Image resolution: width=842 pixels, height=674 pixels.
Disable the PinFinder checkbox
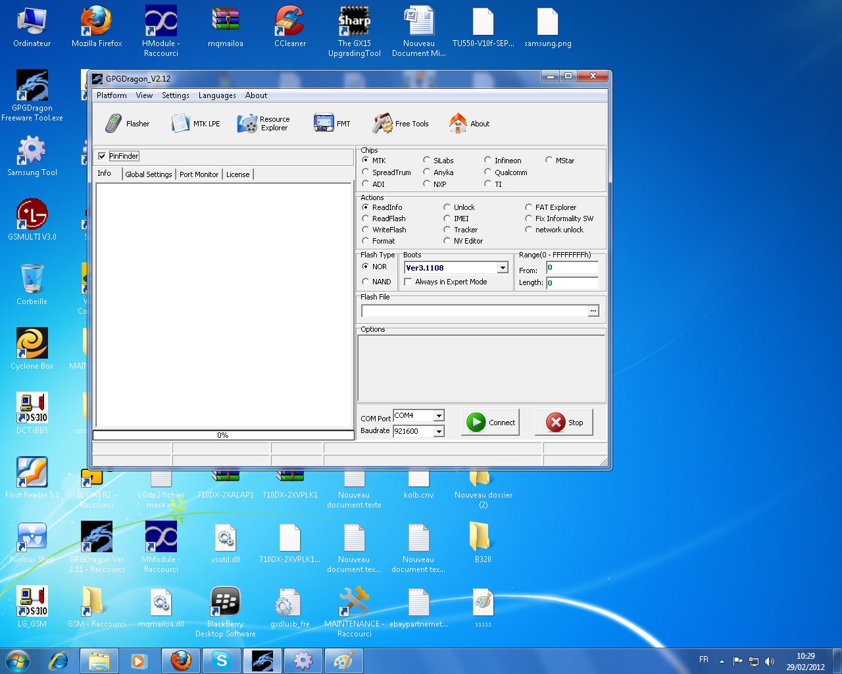pyautogui.click(x=103, y=156)
